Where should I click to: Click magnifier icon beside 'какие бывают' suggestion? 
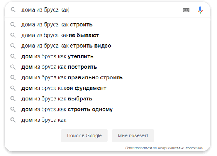(13, 35)
